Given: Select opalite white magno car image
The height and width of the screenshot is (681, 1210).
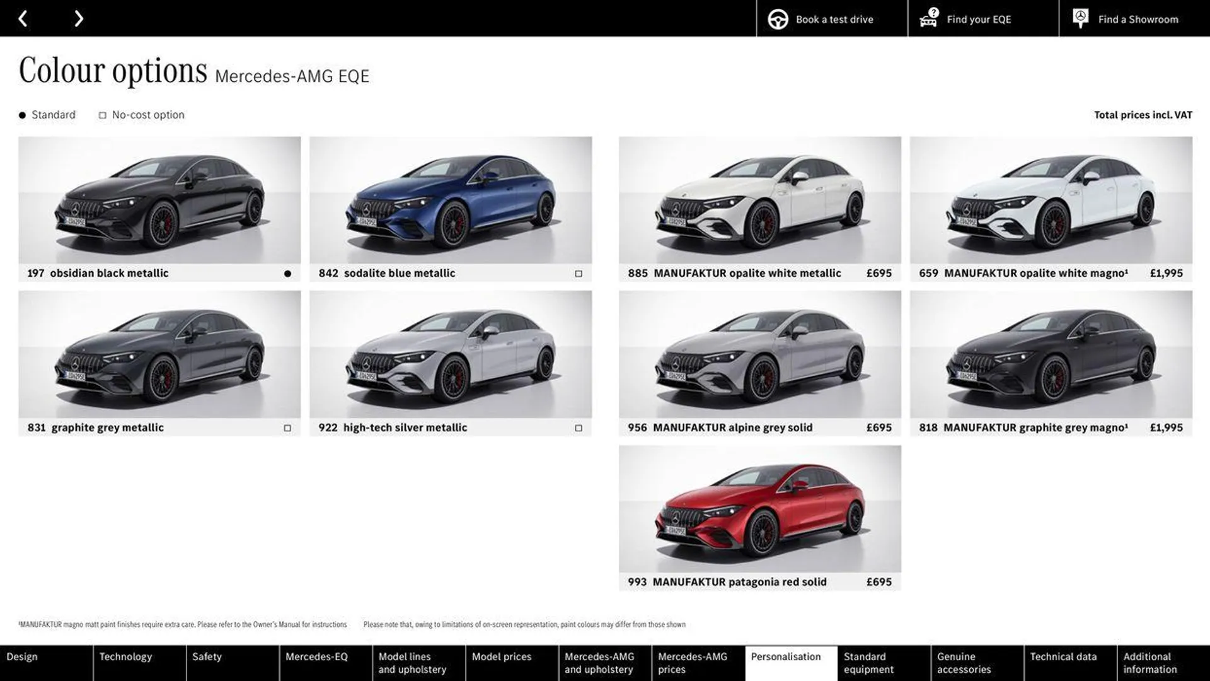Looking at the screenshot, I should 1051,200.
